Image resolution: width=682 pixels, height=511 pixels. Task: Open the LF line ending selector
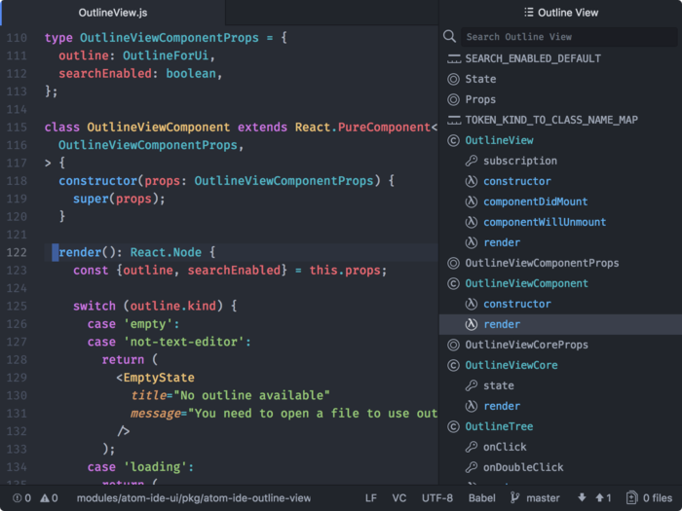pos(371,498)
